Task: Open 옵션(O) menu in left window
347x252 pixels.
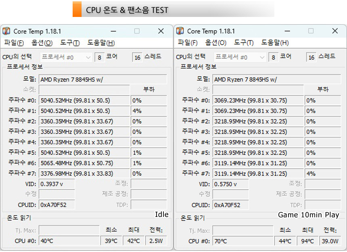Action: click(x=42, y=43)
